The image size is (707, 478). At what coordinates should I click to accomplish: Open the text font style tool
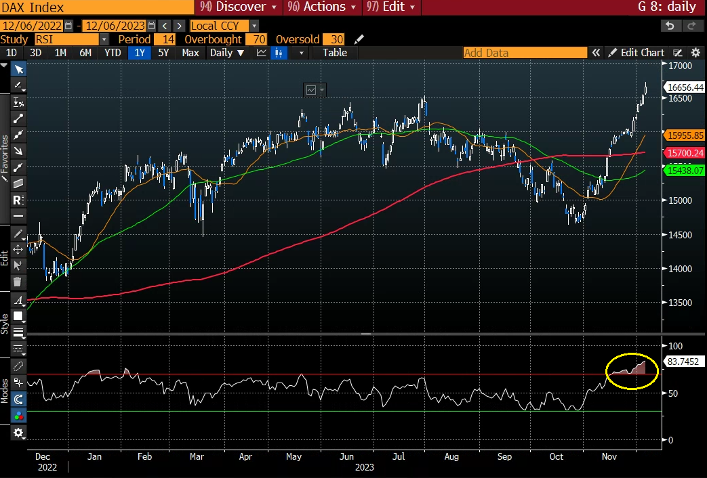pyautogui.click(x=18, y=300)
